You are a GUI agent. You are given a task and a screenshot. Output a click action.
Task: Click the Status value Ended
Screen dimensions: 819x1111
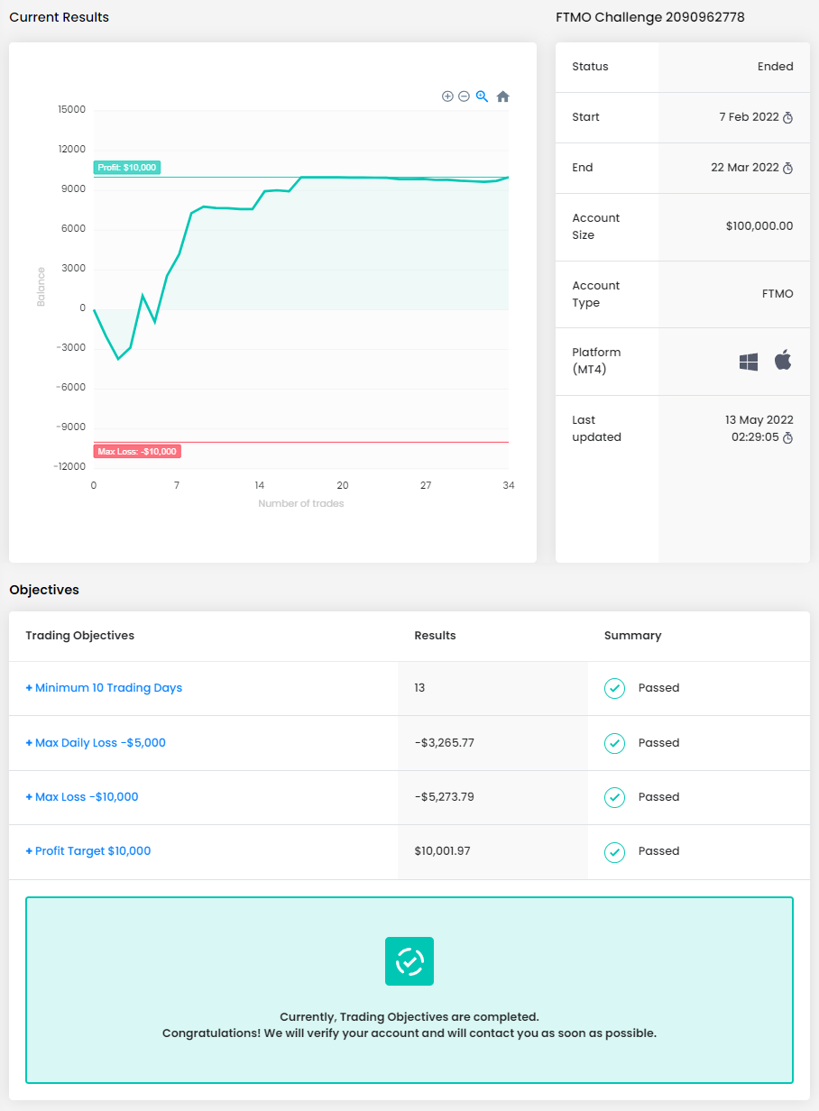coord(776,67)
